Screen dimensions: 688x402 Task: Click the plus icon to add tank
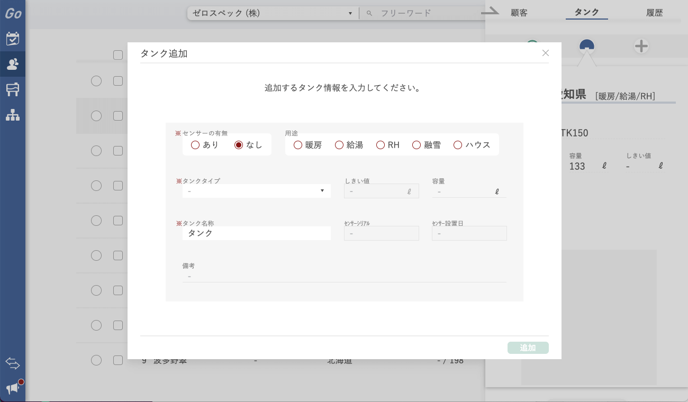[x=641, y=47]
